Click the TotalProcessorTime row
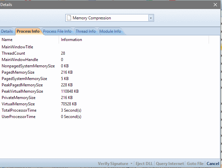222x168 pixels. (x=19, y=110)
